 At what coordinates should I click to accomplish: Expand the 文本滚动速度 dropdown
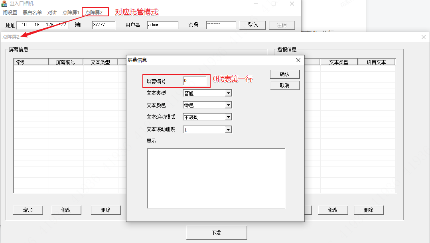(x=228, y=129)
